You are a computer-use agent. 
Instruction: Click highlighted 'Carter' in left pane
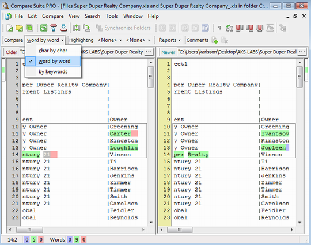120,133
